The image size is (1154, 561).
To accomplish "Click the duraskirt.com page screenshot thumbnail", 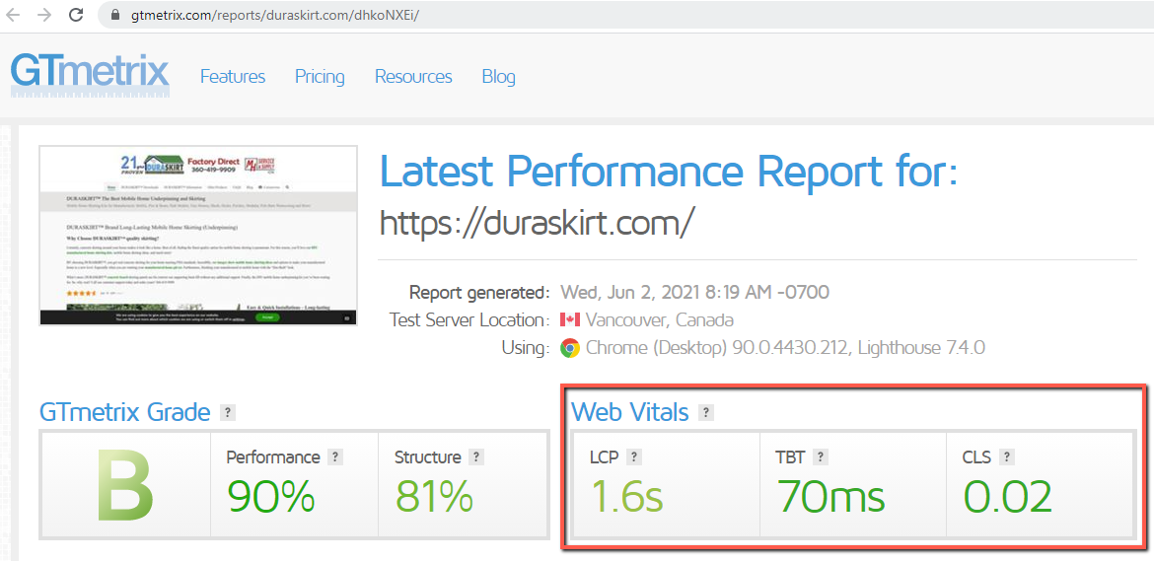I will (x=198, y=236).
